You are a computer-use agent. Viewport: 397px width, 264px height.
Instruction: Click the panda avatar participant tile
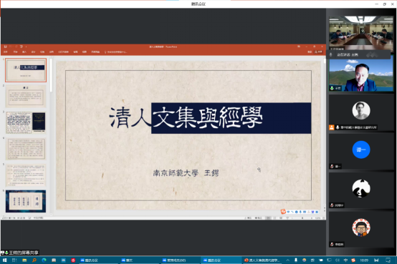[x=361, y=190]
